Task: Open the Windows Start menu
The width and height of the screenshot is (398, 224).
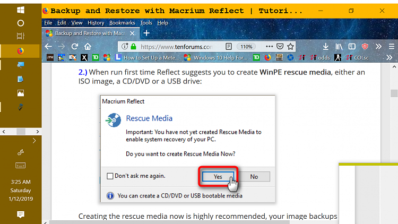Action: 21,10
